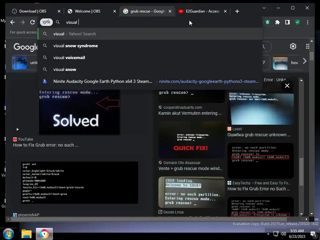320x240 pixels.
Task: Open the Ninite Audacity Google Earth suggestion
Action: [150, 81]
